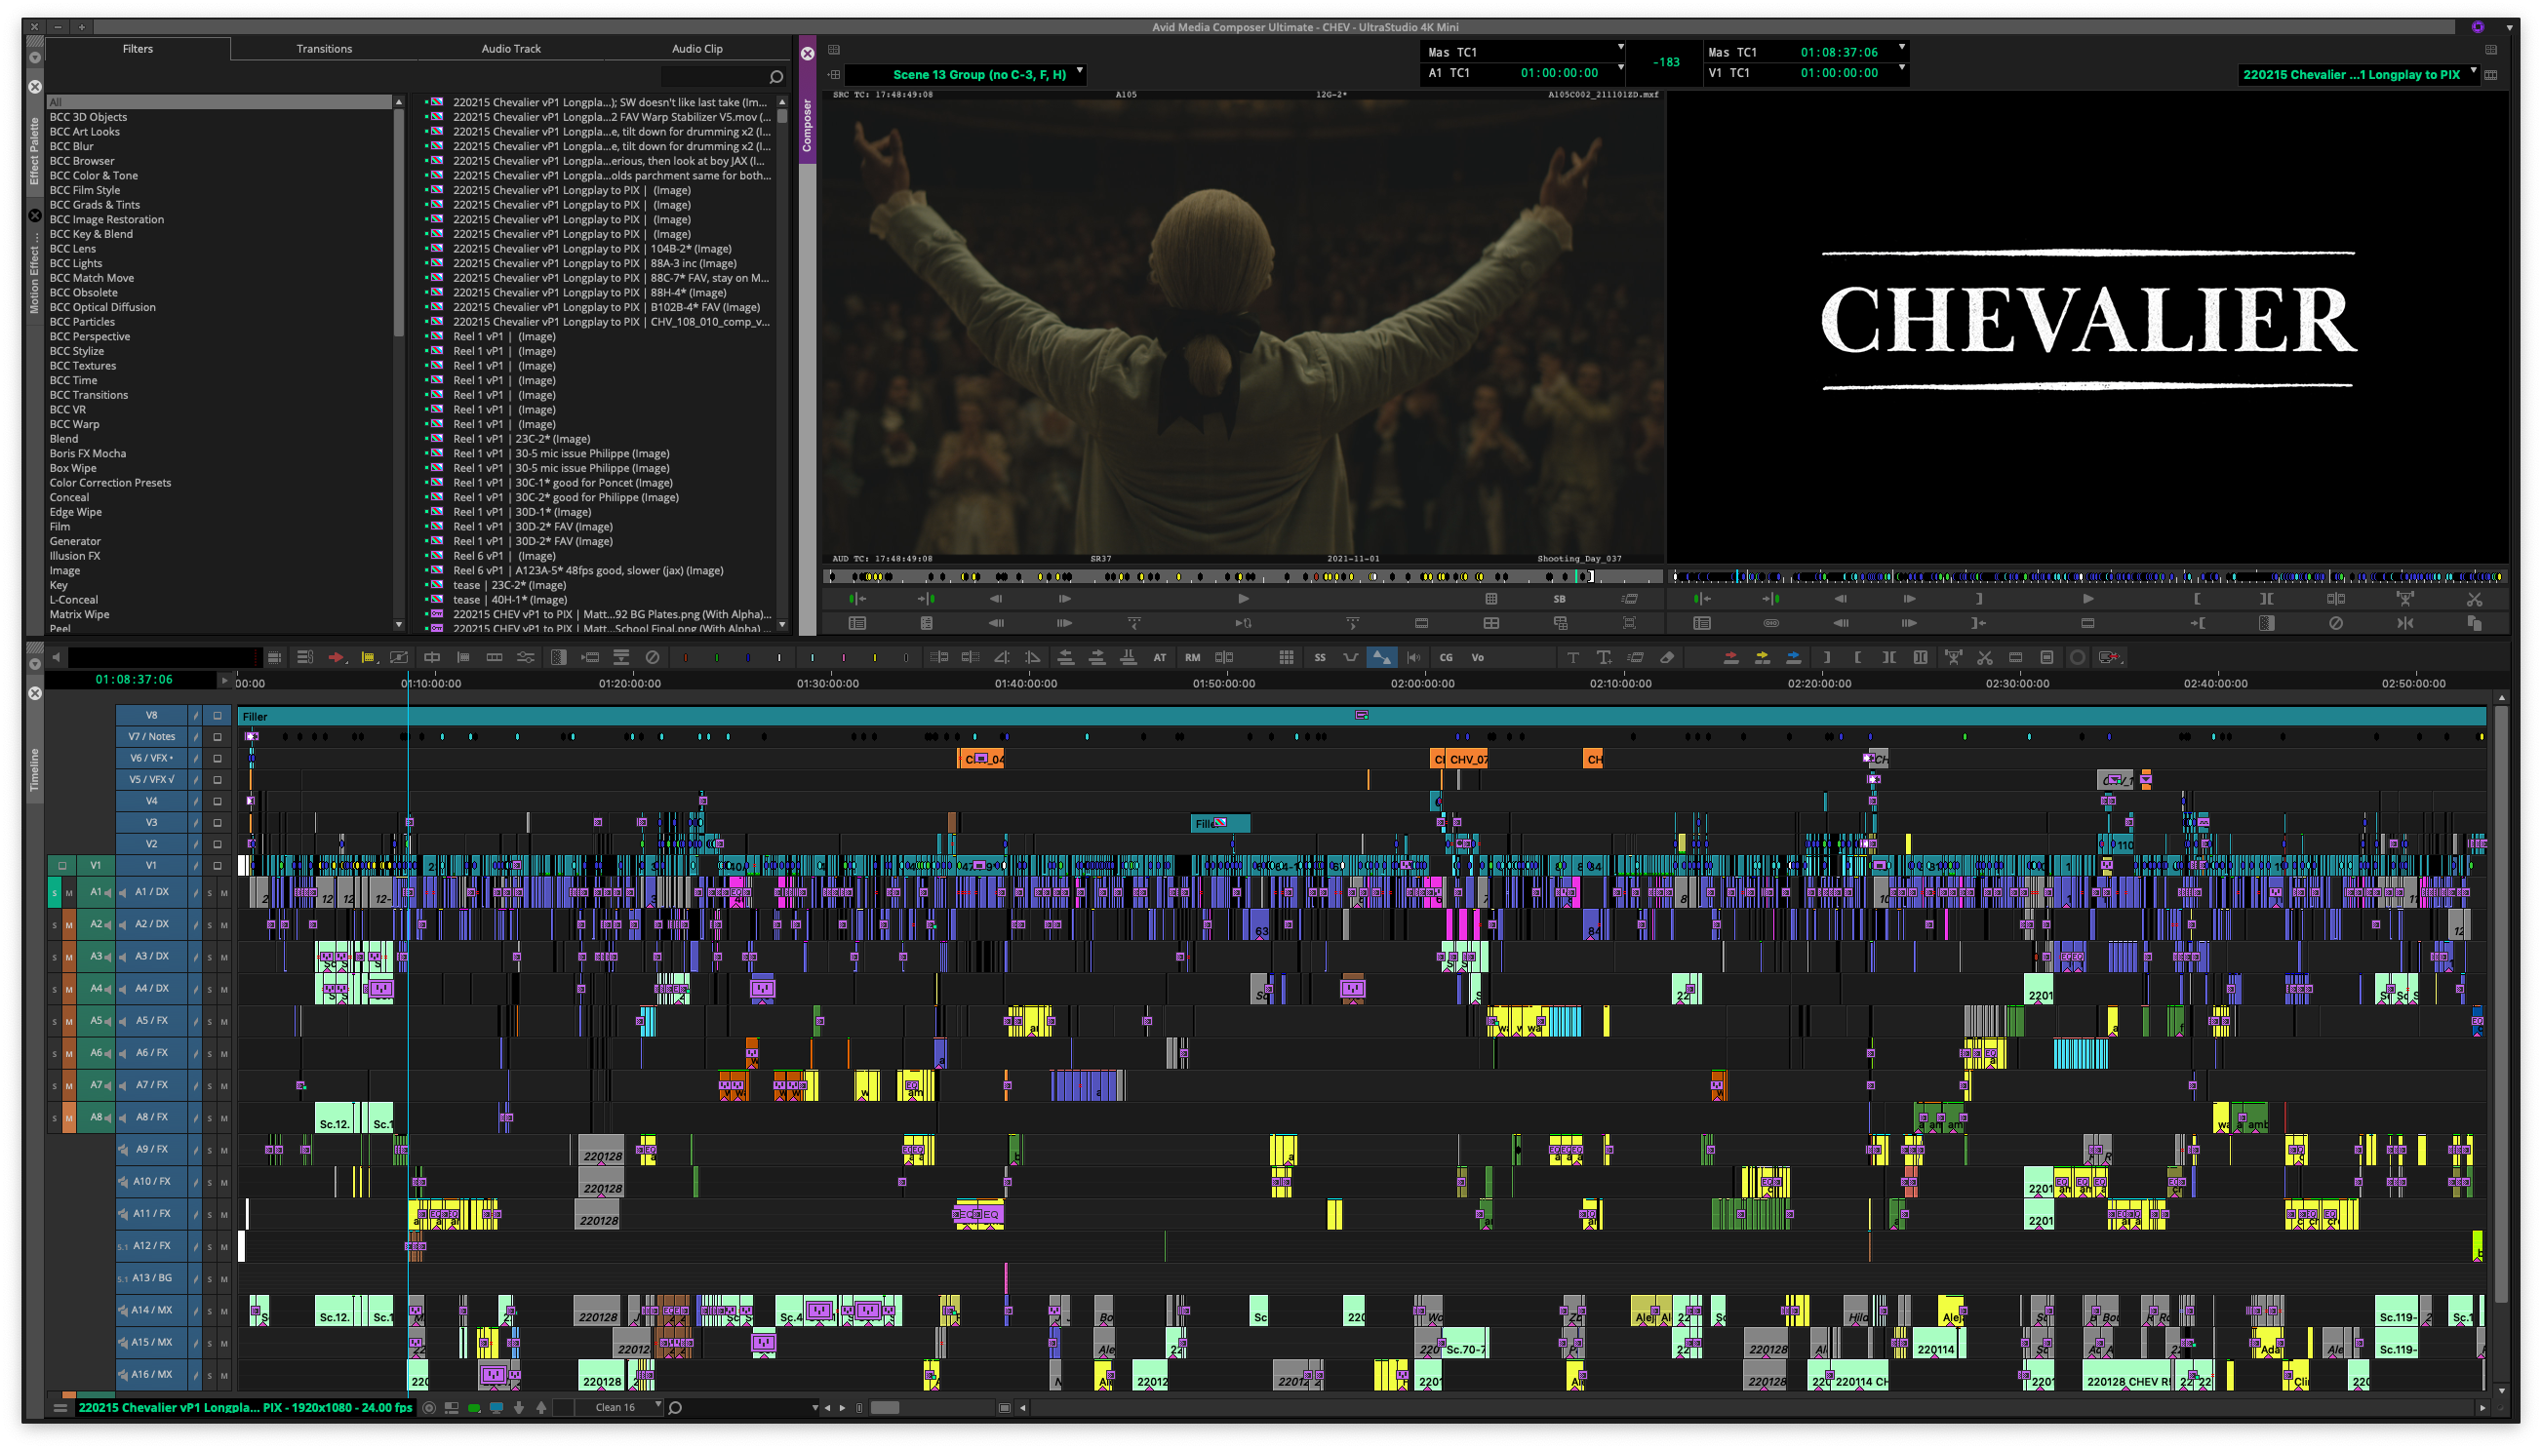The width and height of the screenshot is (2542, 1449).
Task: Select BCC Color & Tone category
Action: click(95, 176)
